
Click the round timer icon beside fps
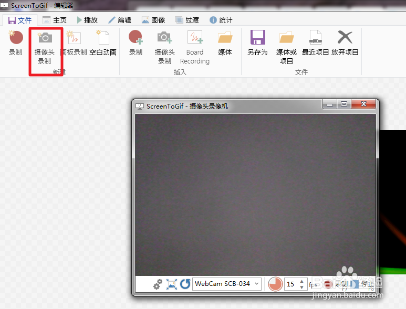[x=275, y=284]
